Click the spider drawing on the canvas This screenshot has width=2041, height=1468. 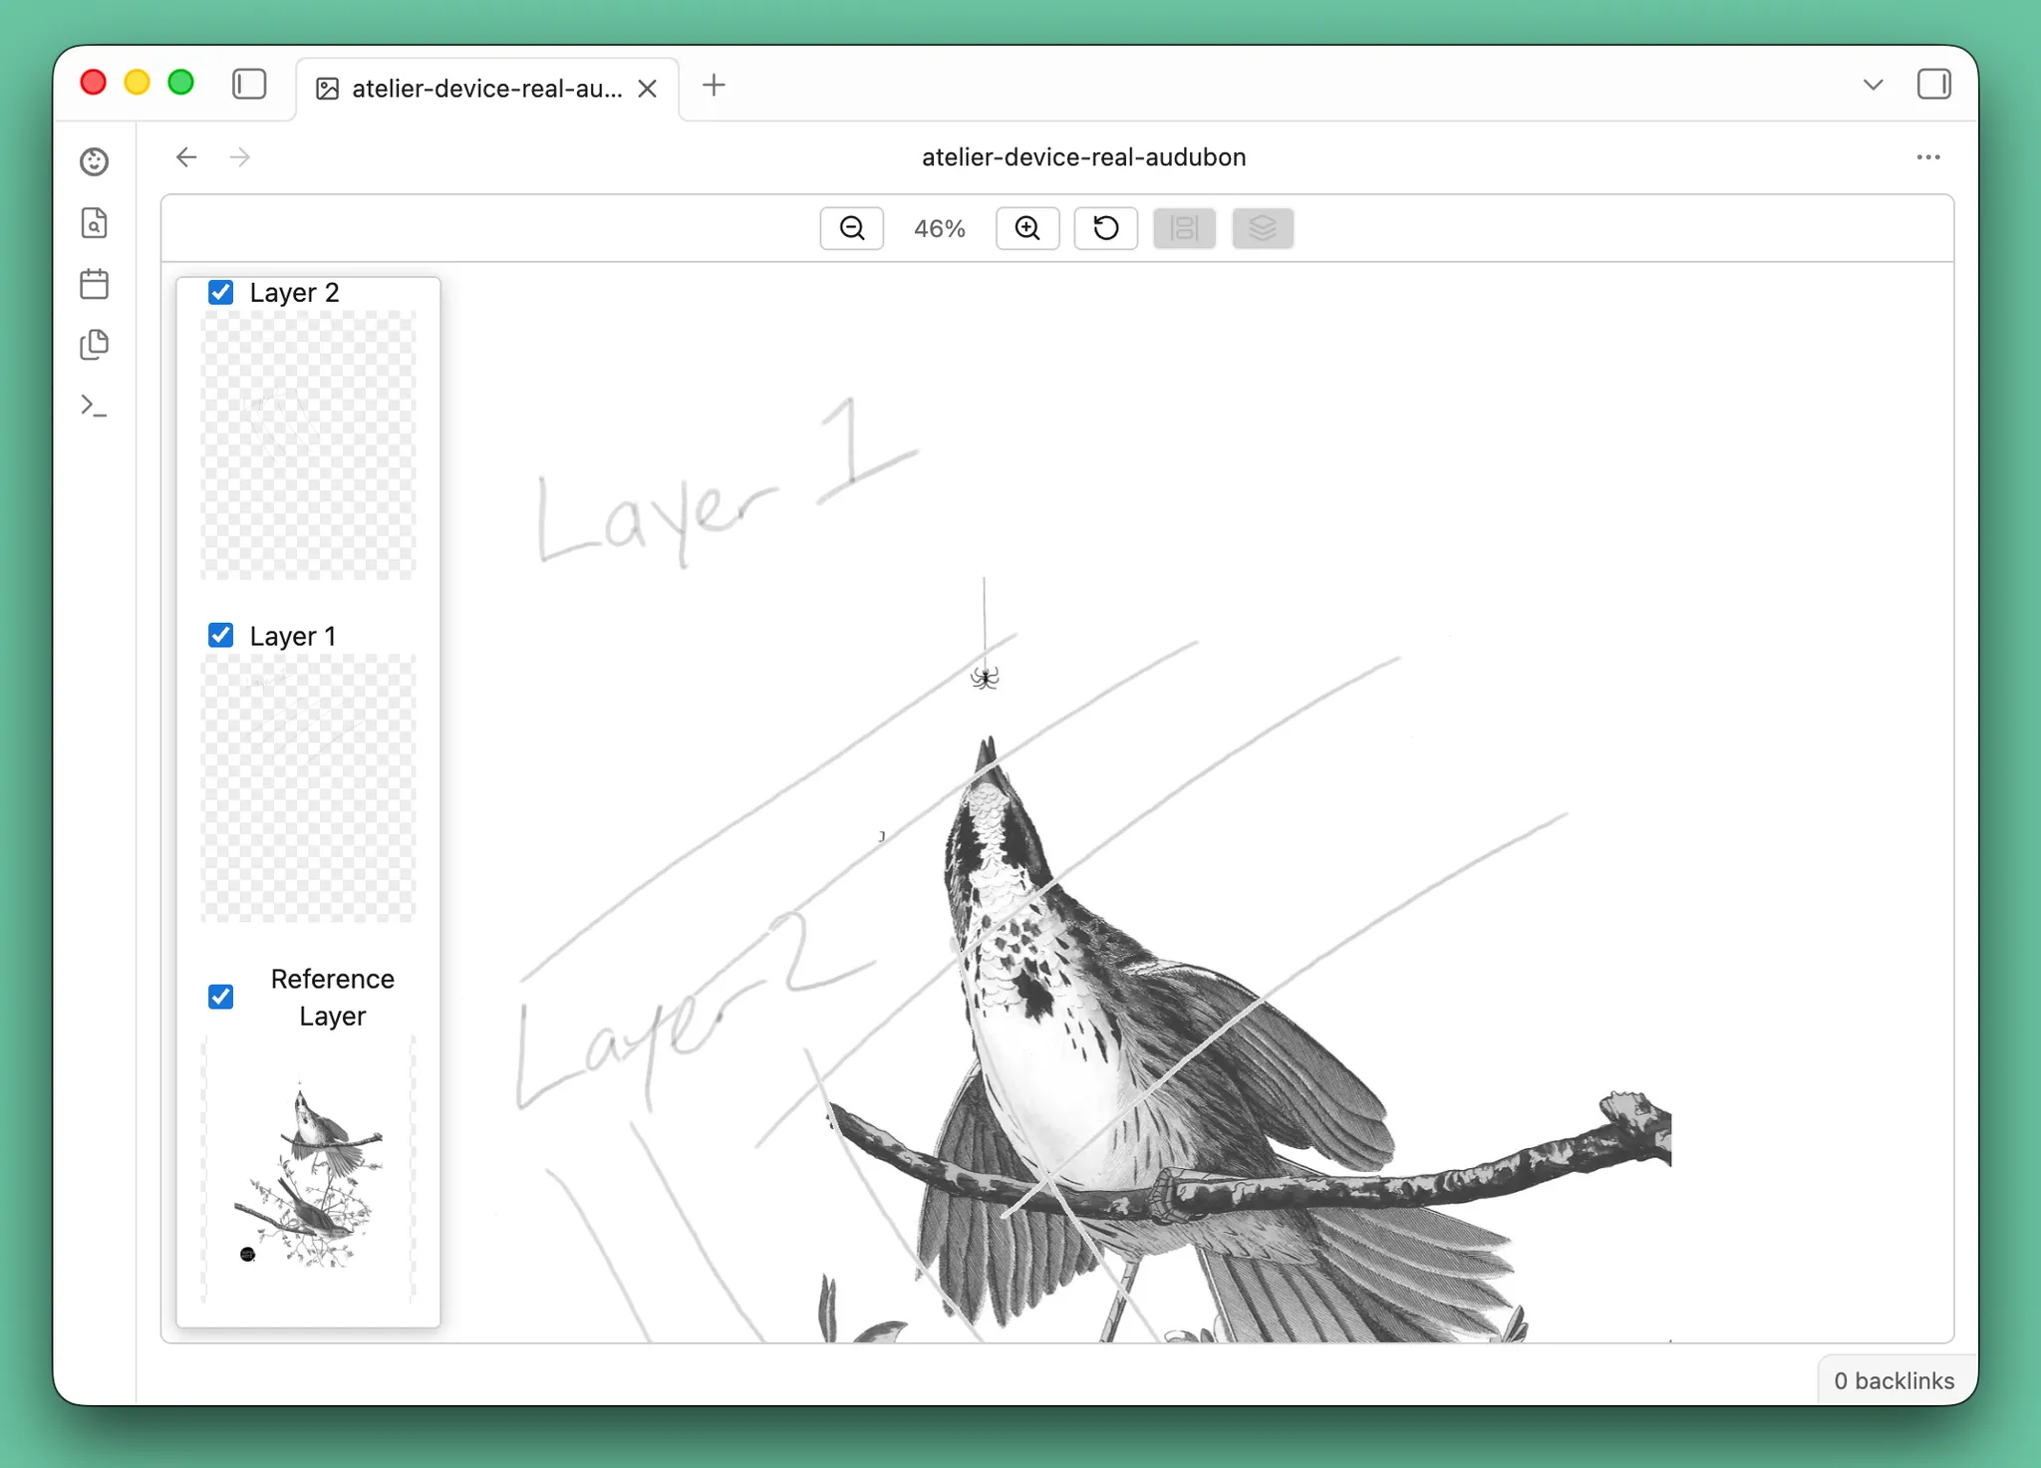tap(985, 678)
